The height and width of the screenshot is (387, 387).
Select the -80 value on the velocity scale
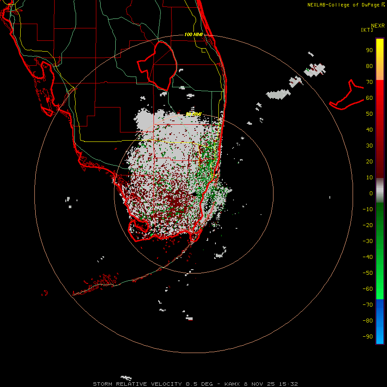tap(368, 321)
